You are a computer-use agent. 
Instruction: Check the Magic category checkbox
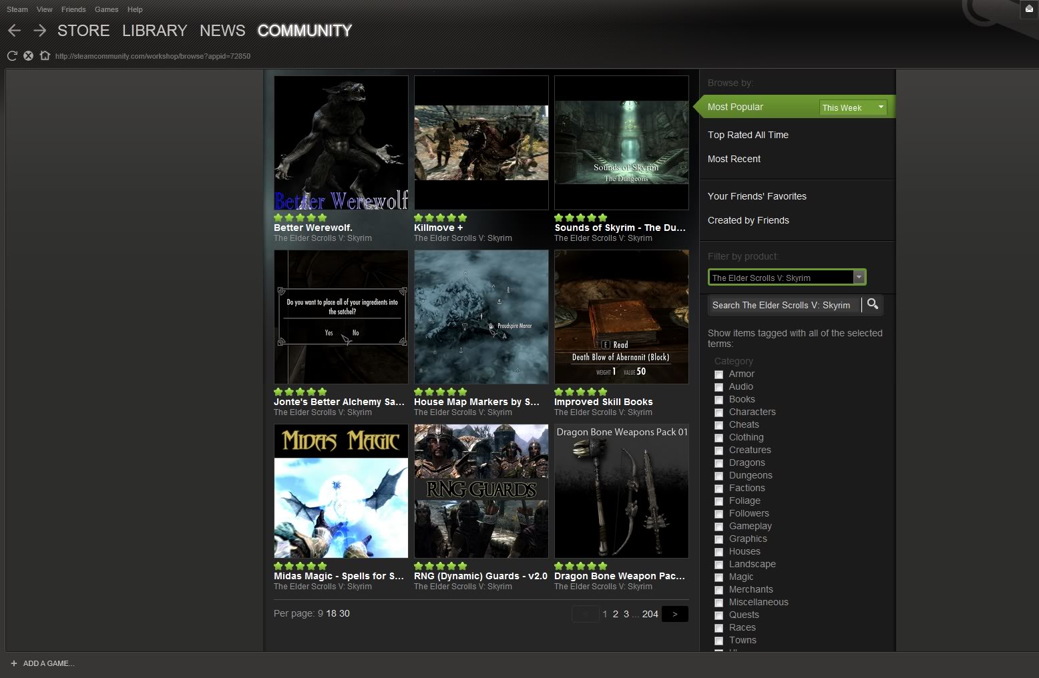[x=719, y=577]
